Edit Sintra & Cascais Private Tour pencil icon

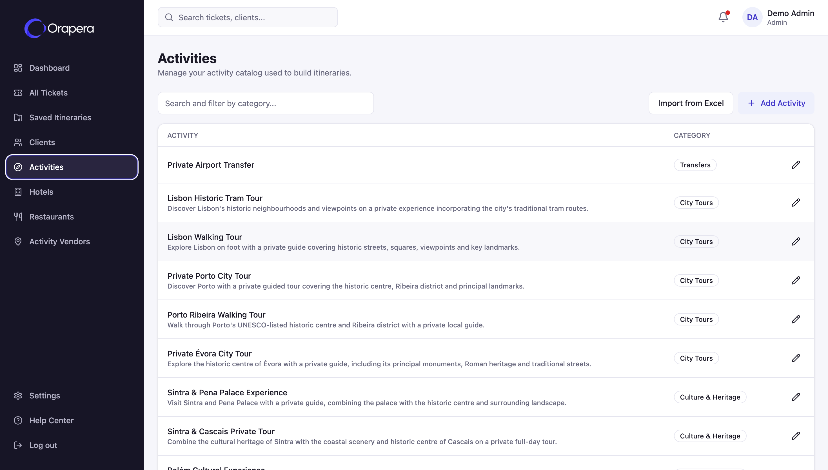click(796, 436)
